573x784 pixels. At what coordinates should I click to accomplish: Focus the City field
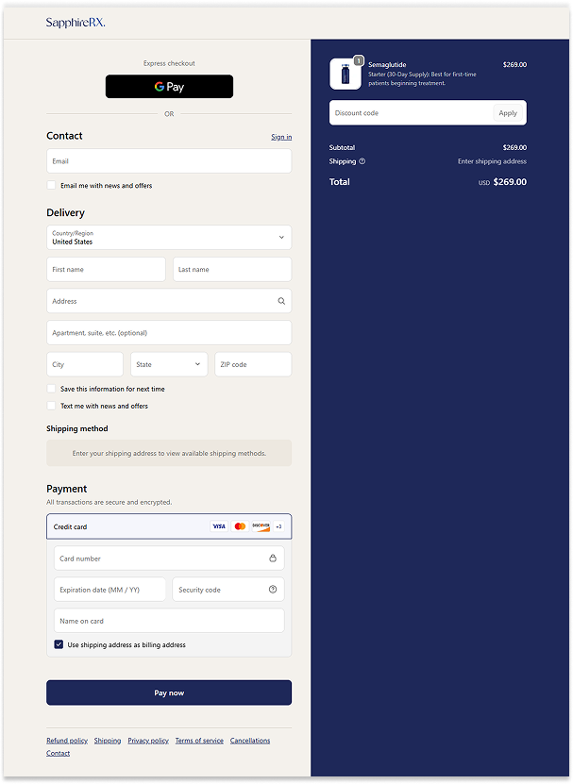(x=85, y=364)
